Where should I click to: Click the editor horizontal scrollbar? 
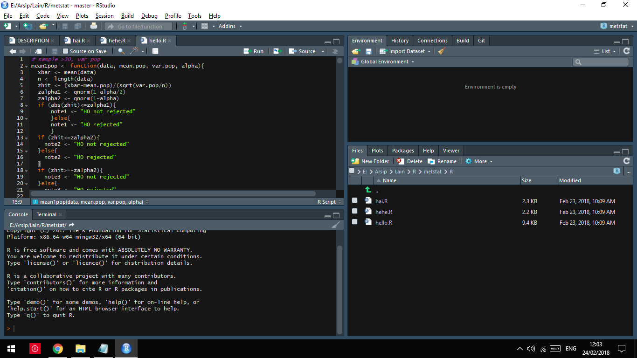[x=173, y=193]
